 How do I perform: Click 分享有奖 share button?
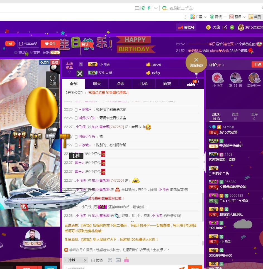[28, 44]
